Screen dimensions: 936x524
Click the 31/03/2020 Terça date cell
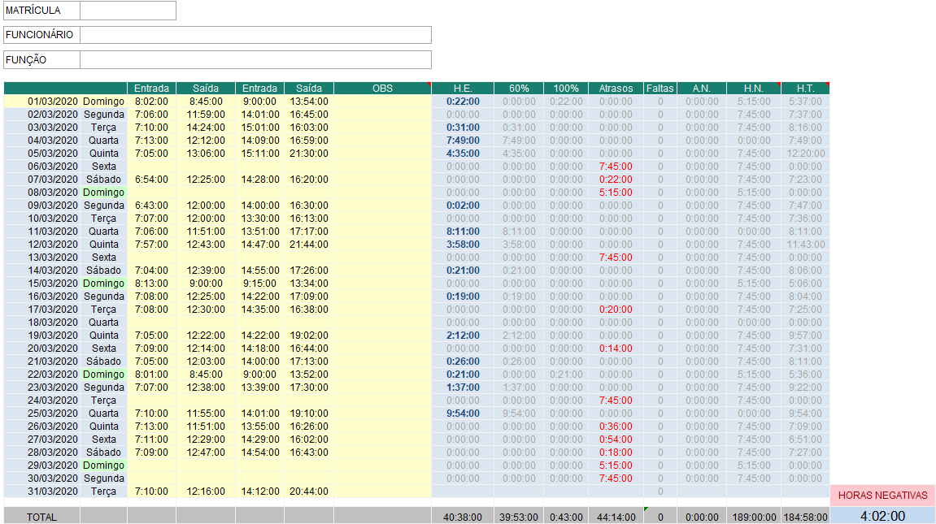point(53,492)
